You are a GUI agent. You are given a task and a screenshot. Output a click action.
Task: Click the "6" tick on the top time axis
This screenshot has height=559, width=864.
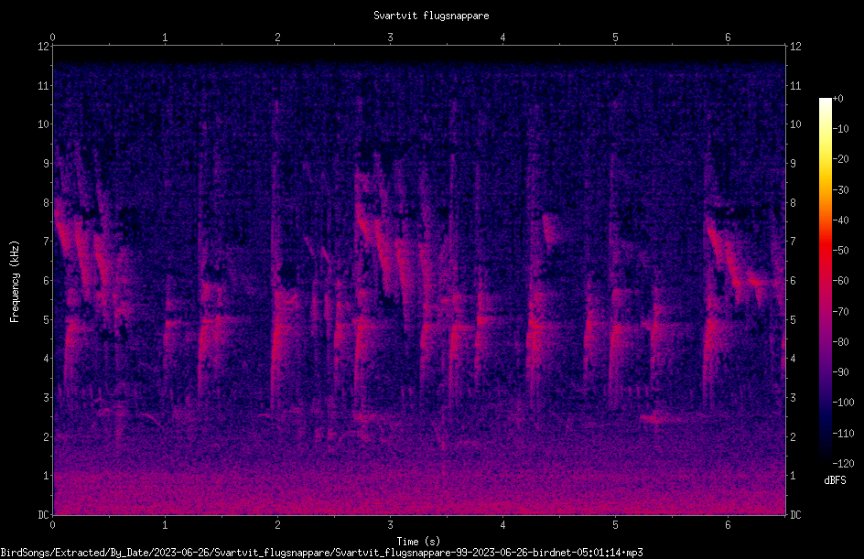click(x=728, y=38)
